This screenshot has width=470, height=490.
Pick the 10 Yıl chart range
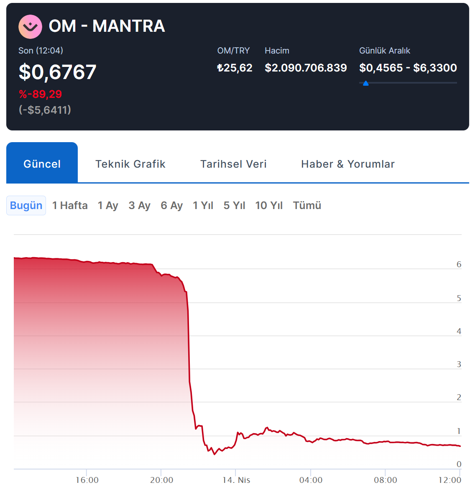pos(269,205)
